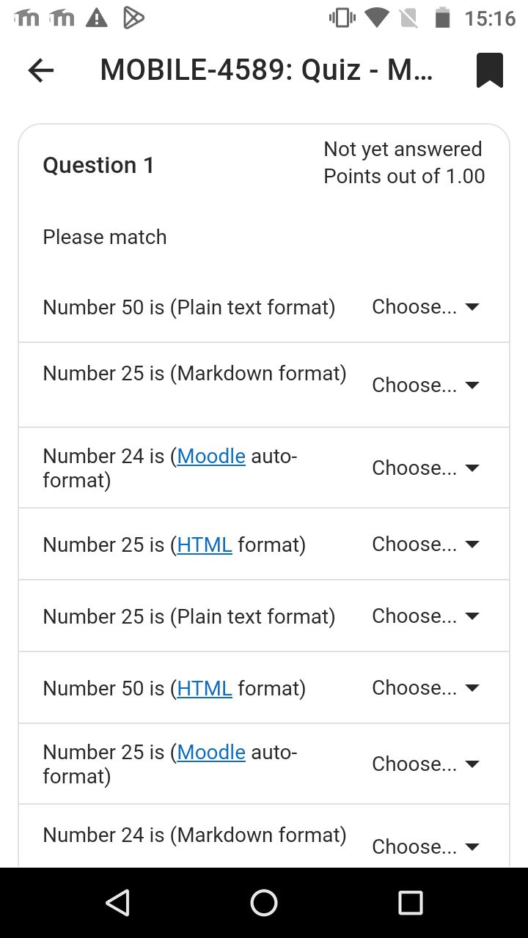Tap the Android home circle button

tap(264, 903)
